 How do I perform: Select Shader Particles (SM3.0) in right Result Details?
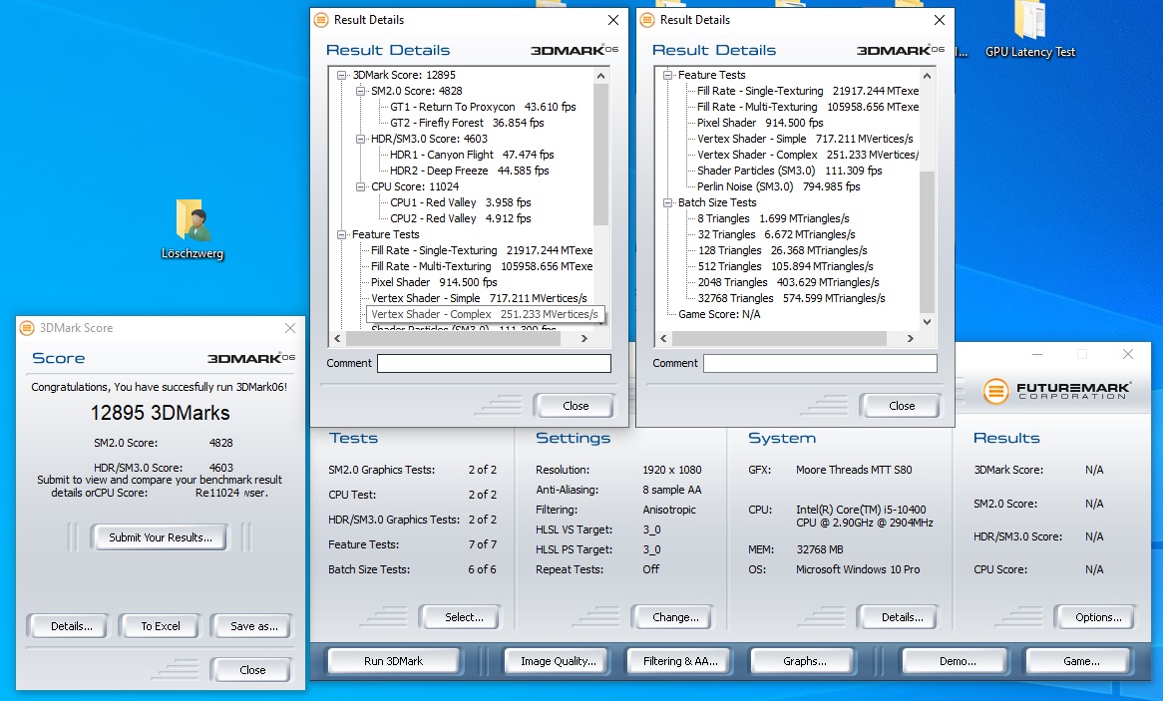pyautogui.click(x=789, y=171)
